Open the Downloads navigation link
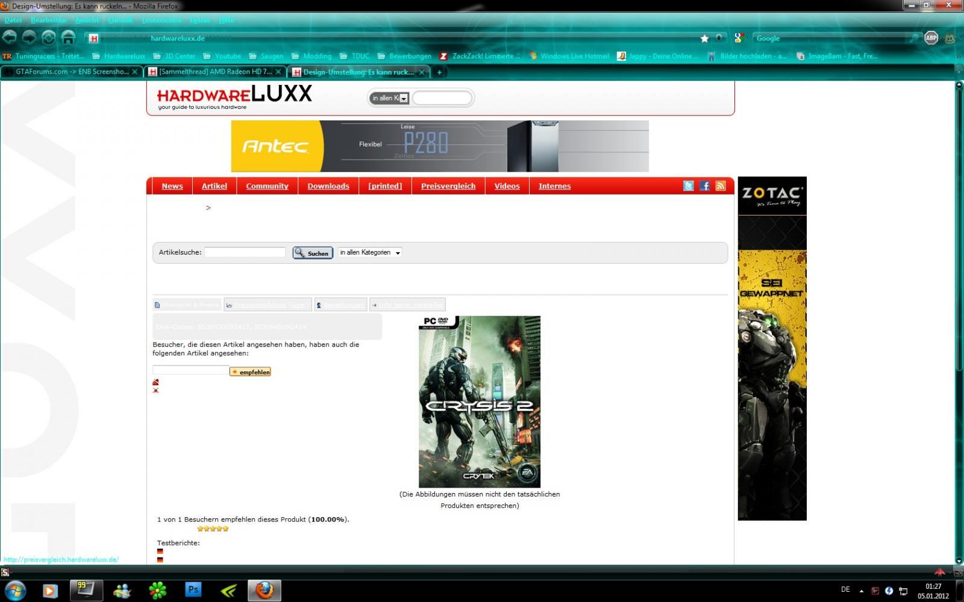Viewport: 964px width, 602px height. 328,186
